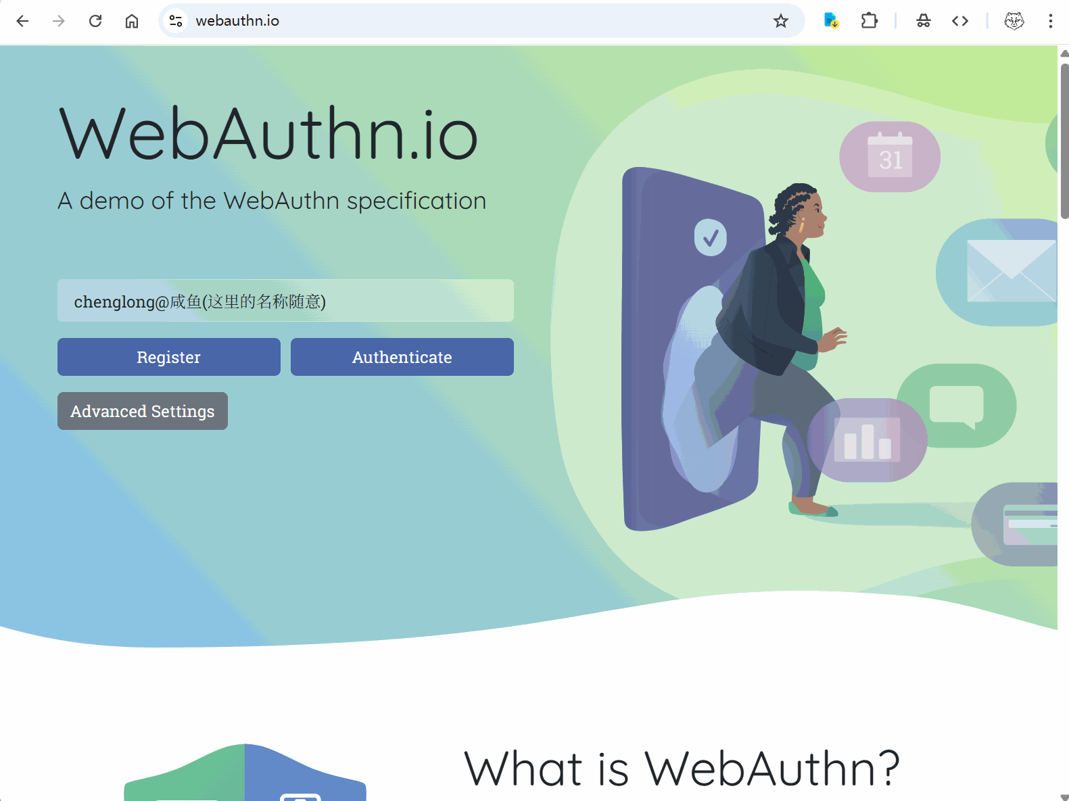Image resolution: width=1069 pixels, height=801 pixels.
Task: Click the document download extension icon
Action: pos(832,21)
